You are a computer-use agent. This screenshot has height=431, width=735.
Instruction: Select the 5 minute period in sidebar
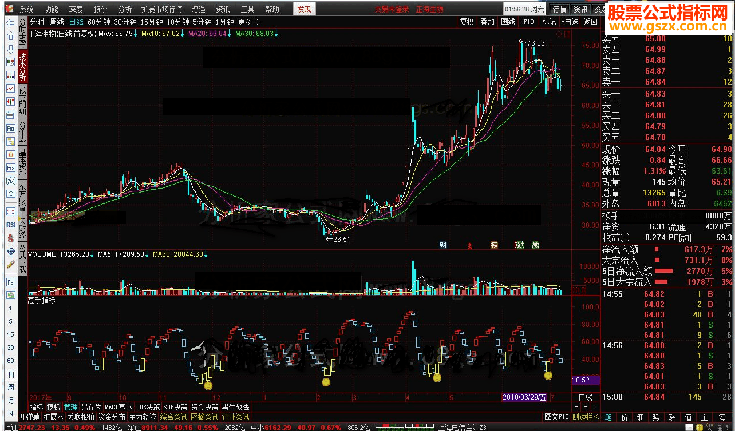click(10, 321)
